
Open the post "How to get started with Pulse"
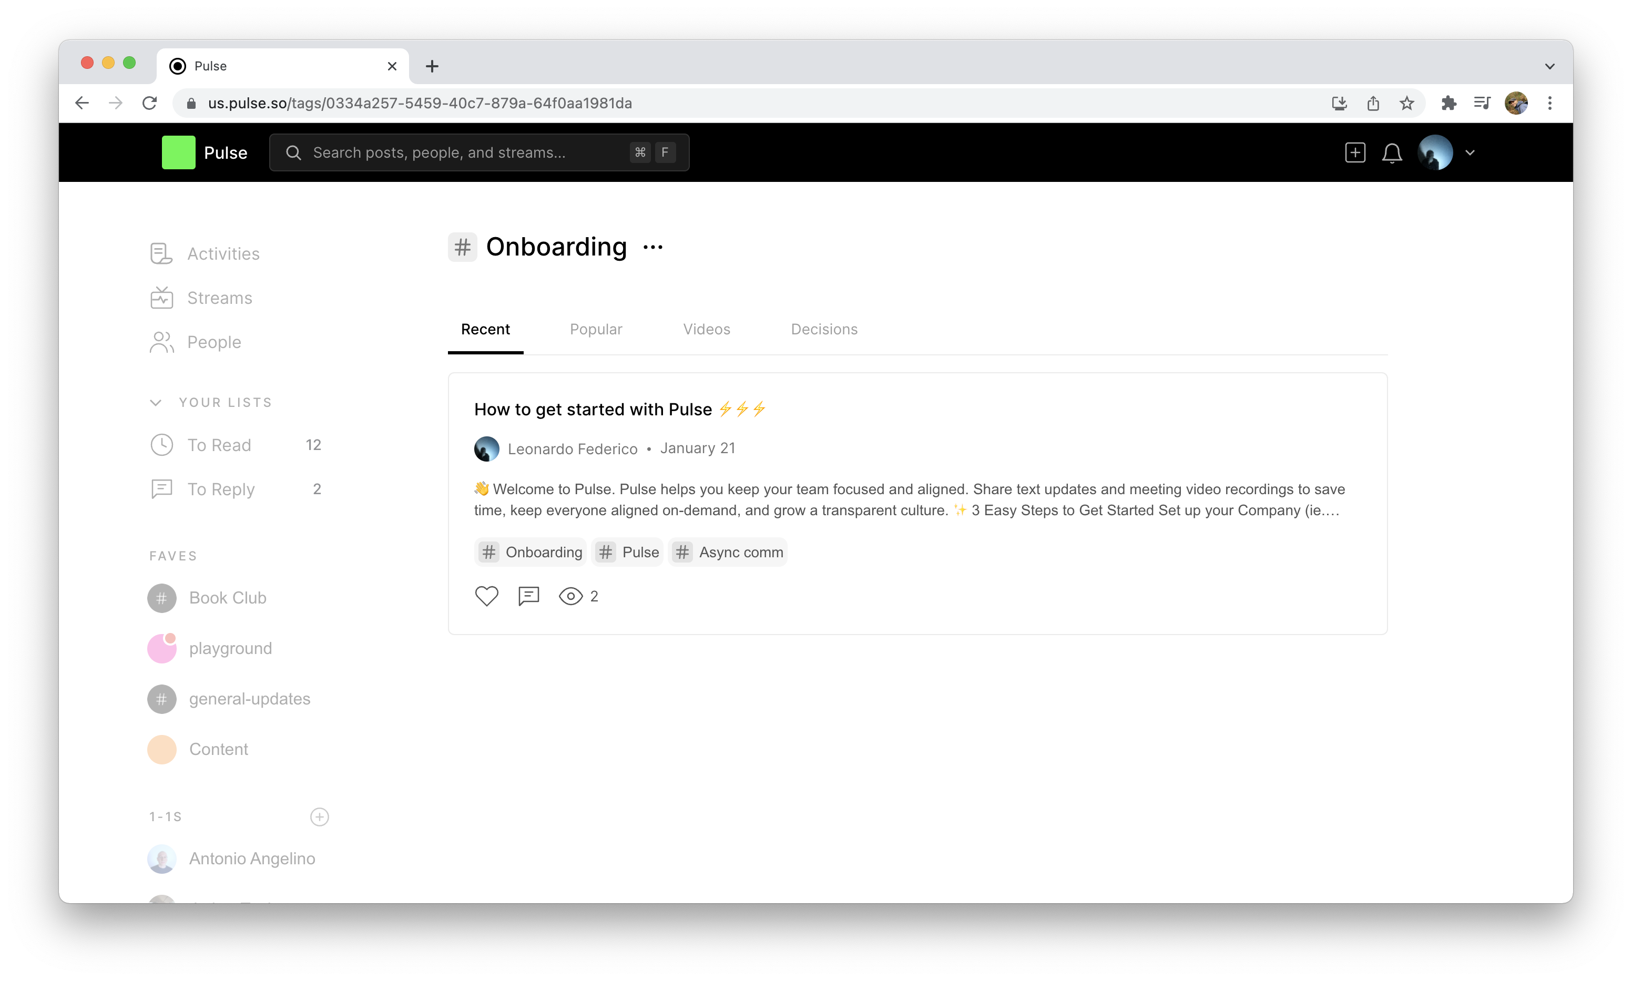tap(593, 409)
